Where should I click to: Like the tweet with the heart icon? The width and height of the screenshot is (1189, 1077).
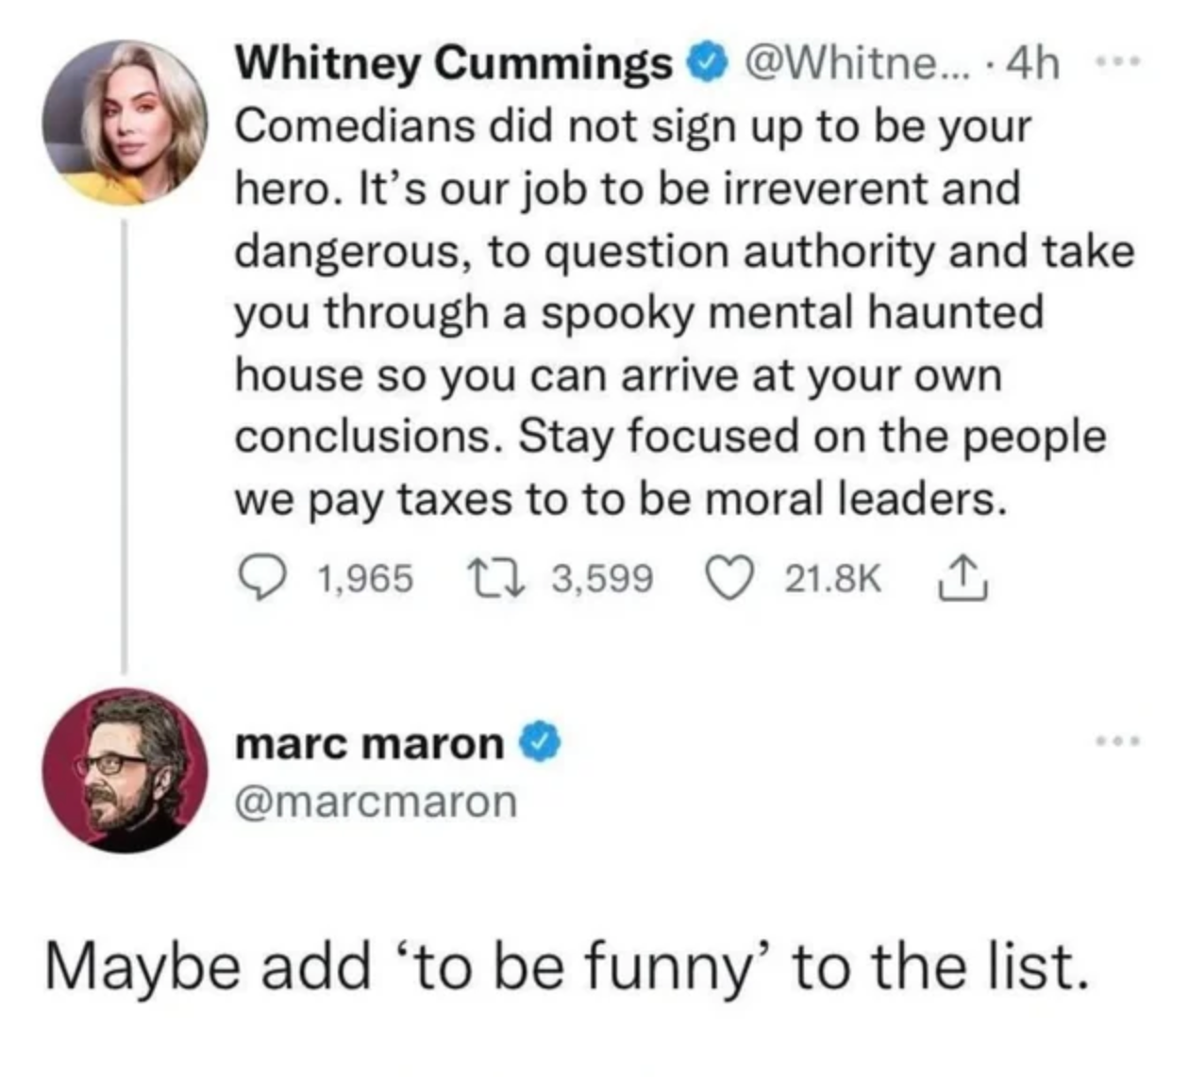pyautogui.click(x=727, y=577)
